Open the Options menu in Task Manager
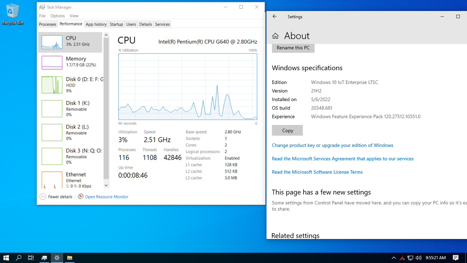The width and height of the screenshot is (467, 263). point(58,16)
